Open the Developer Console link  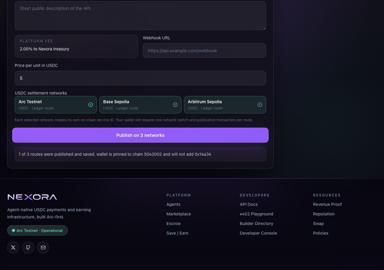pyautogui.click(x=258, y=233)
